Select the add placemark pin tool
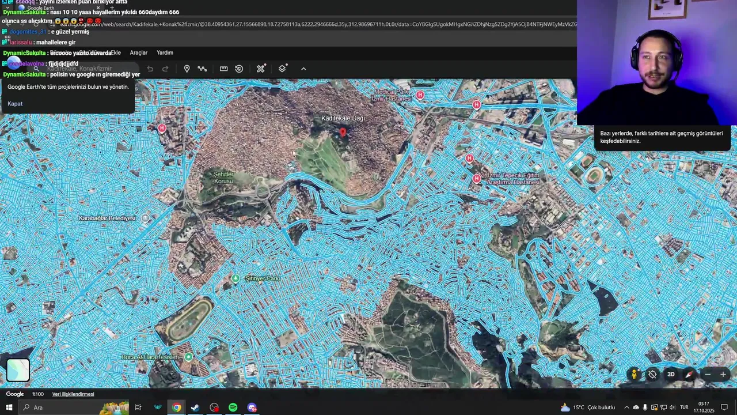 click(187, 69)
